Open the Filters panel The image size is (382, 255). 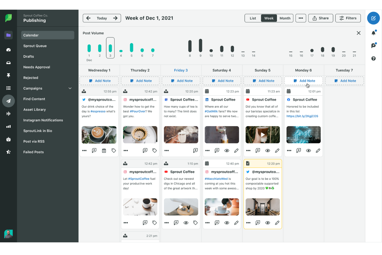tap(348, 18)
